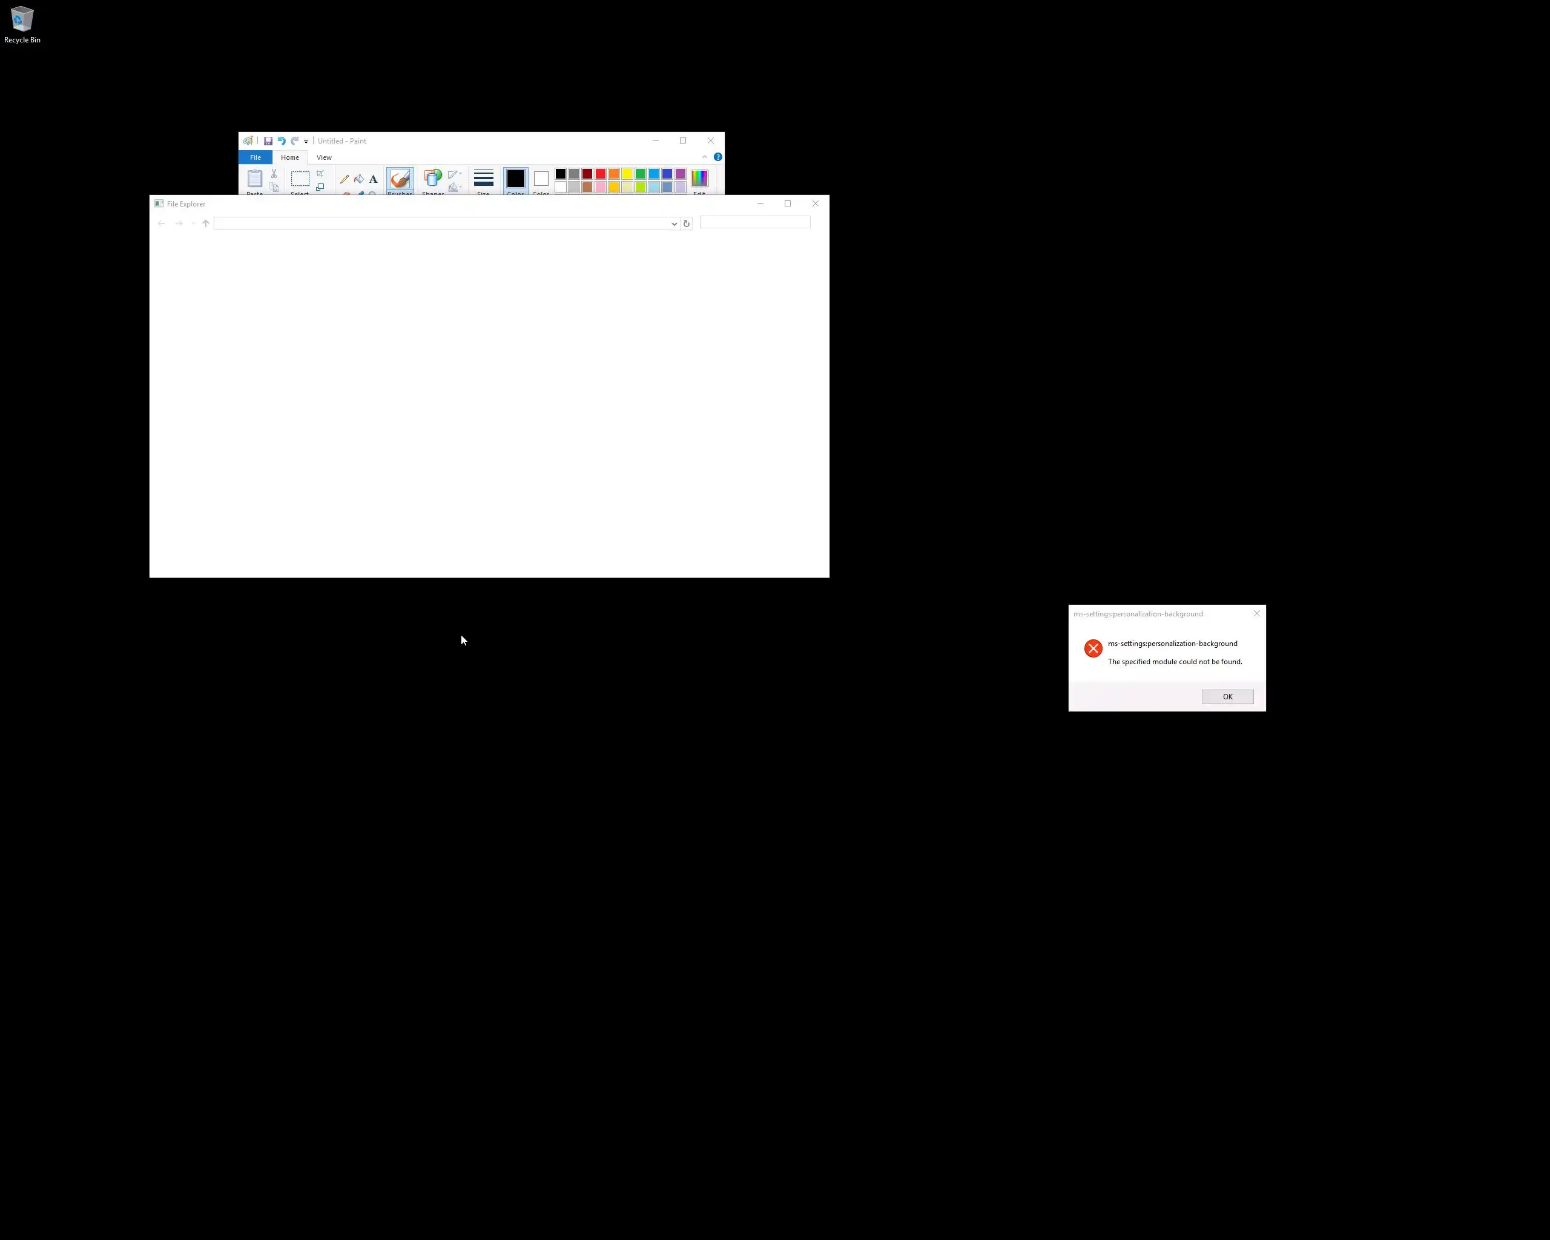Click the Save icon in Paint's title bar
The height and width of the screenshot is (1240, 1550).
268,141
